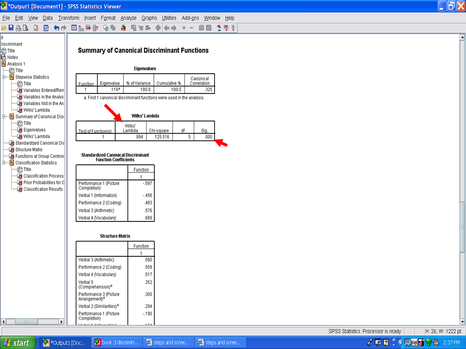Viewport: 466px width, 349px height.
Task: Collapse the Classification Statistics tree node
Action: 5,163
